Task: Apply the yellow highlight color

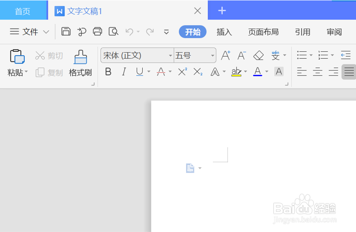Action: (236, 72)
